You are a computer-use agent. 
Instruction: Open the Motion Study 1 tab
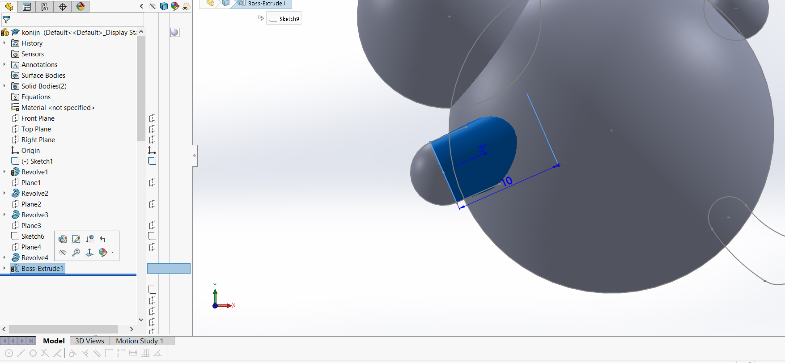coord(140,341)
